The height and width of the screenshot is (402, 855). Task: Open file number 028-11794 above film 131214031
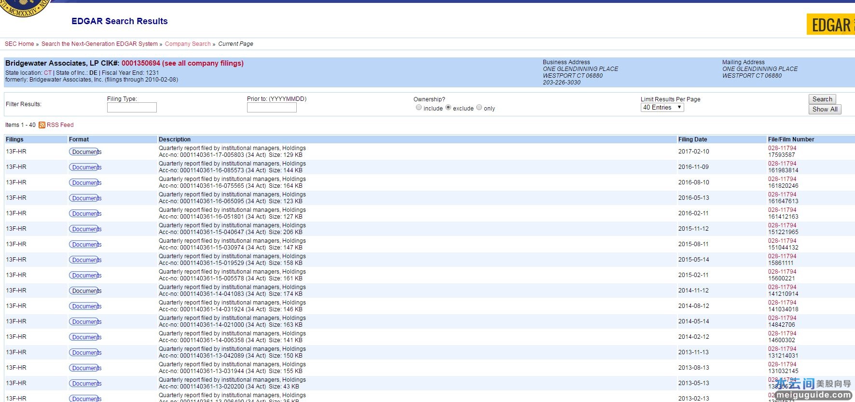[x=782, y=349]
